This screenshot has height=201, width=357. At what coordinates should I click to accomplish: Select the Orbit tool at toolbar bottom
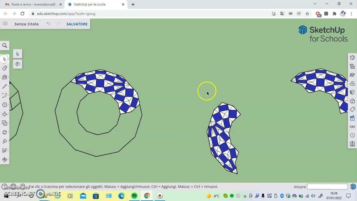5,160
